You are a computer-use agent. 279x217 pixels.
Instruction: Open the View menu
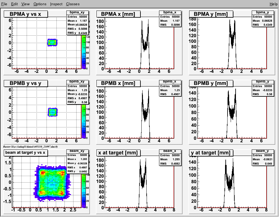point(25,4)
